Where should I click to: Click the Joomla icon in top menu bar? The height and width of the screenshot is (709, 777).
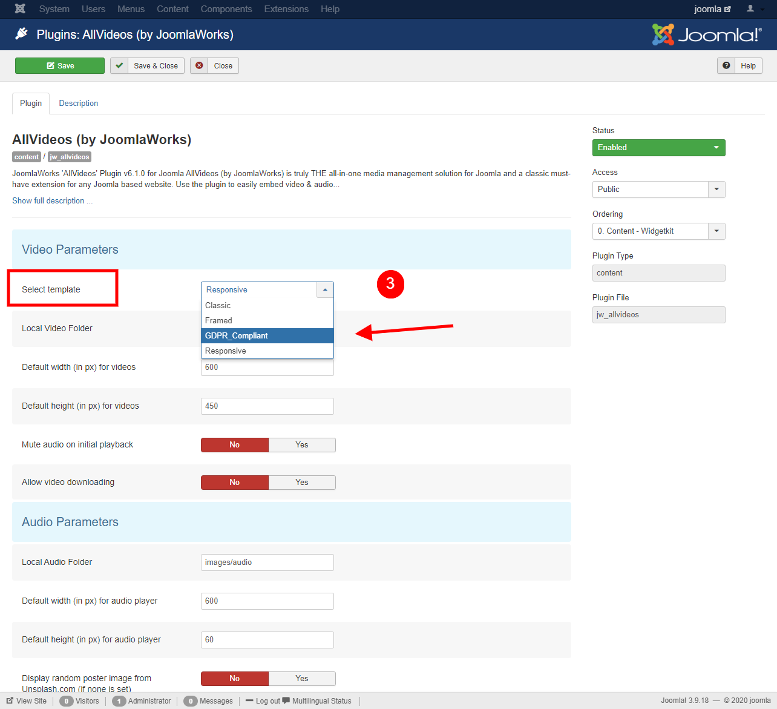click(x=20, y=9)
